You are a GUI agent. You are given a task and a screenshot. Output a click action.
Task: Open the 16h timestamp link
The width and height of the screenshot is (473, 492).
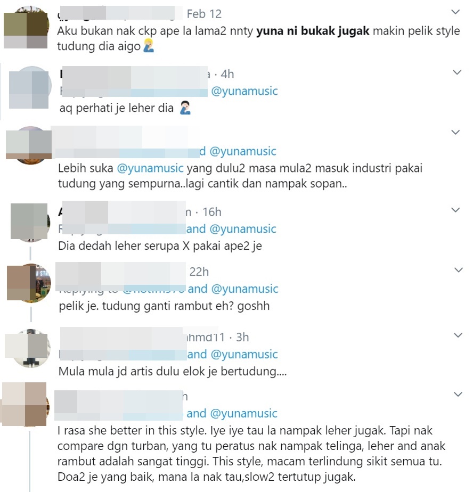pyautogui.click(x=211, y=212)
